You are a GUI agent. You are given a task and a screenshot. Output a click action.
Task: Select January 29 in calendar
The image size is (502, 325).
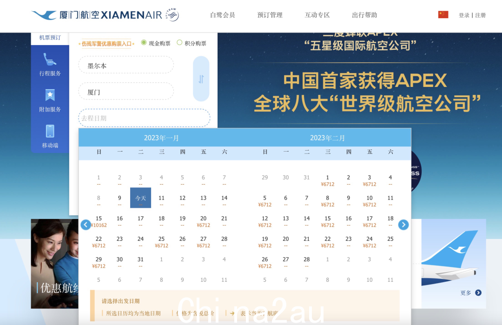[x=99, y=262]
